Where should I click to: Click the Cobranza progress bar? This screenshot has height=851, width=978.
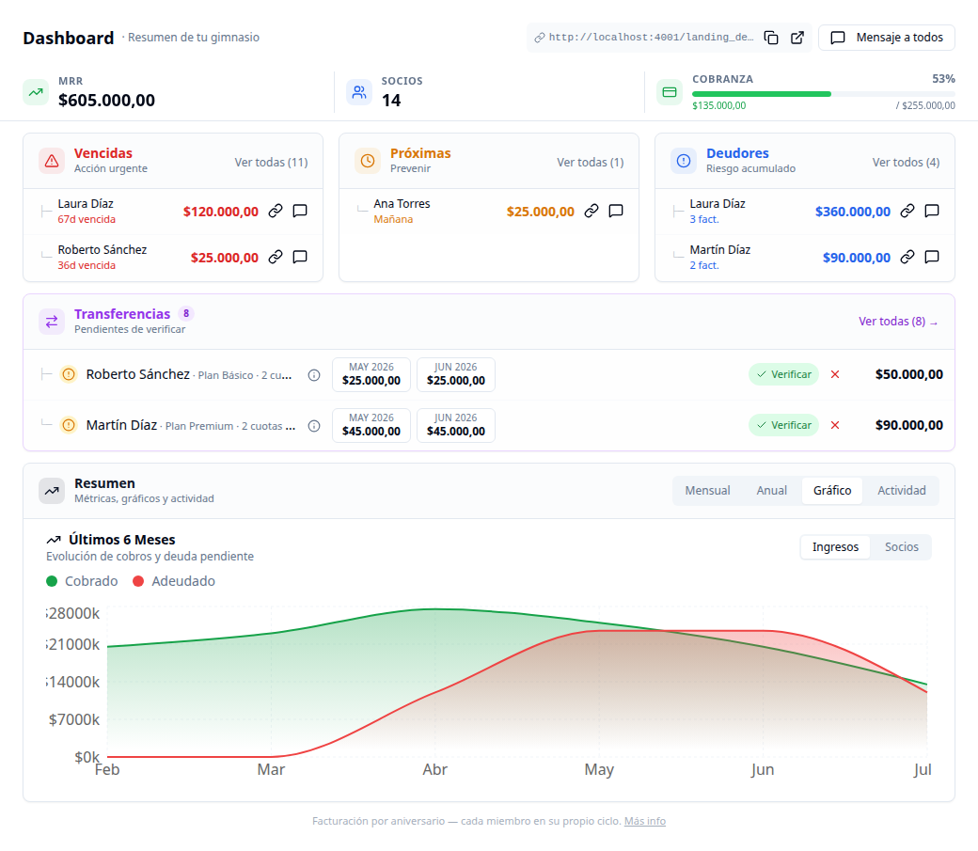point(824,94)
